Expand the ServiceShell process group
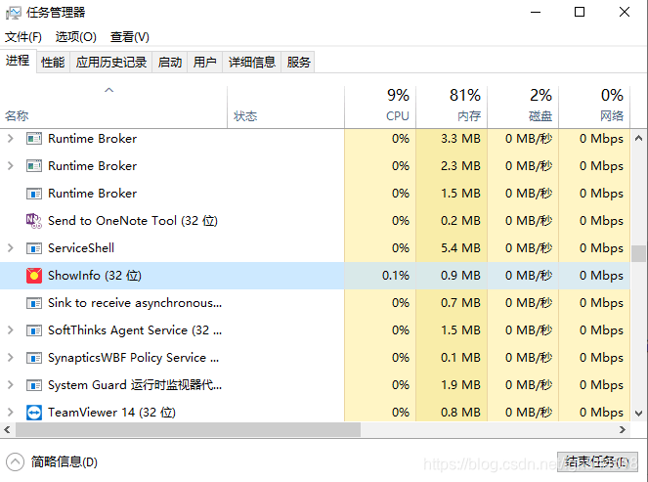This screenshot has width=648, height=482. click(11, 248)
